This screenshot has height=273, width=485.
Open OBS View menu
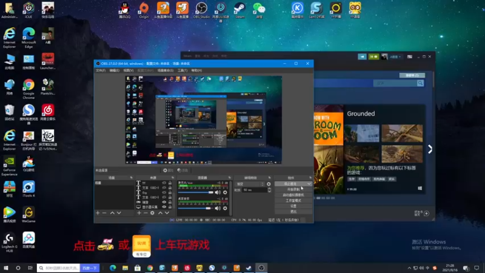pyautogui.click(x=129, y=70)
